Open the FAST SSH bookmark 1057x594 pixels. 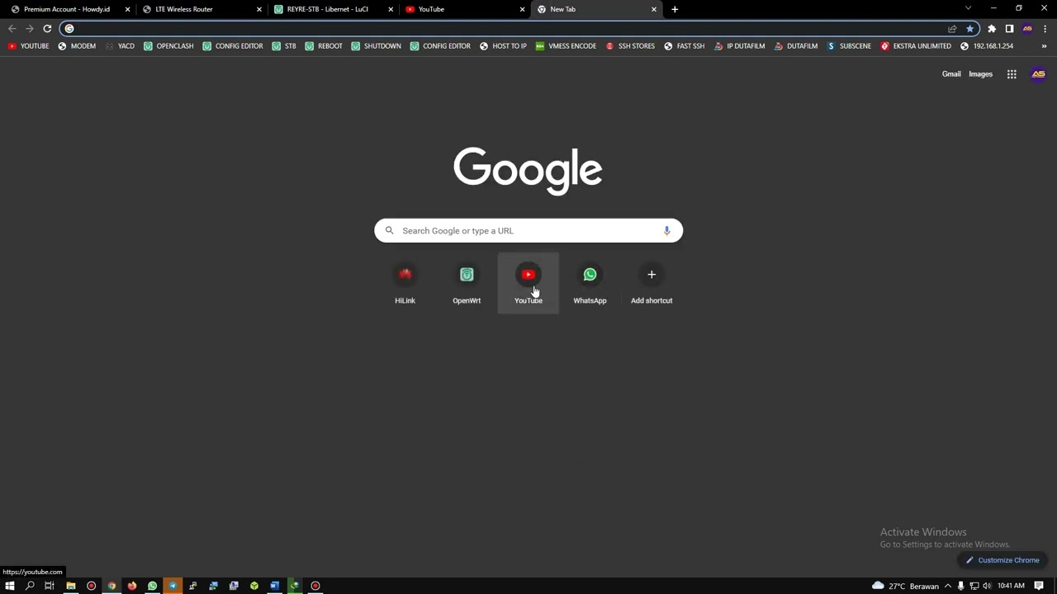click(685, 46)
